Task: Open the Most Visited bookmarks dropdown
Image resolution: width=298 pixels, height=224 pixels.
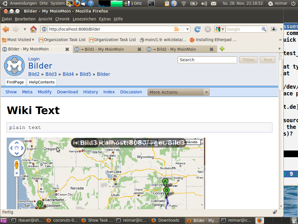Action: pyautogui.click(x=20, y=40)
